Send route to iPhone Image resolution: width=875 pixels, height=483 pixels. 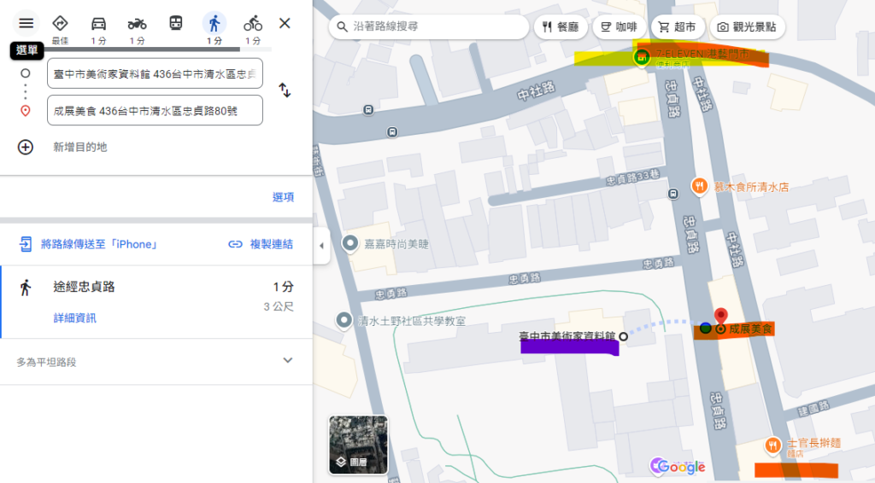click(88, 244)
